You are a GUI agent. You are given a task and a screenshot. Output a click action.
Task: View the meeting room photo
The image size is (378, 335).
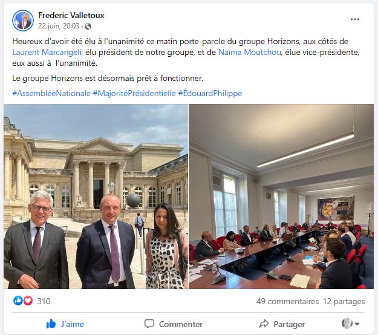tap(281, 197)
